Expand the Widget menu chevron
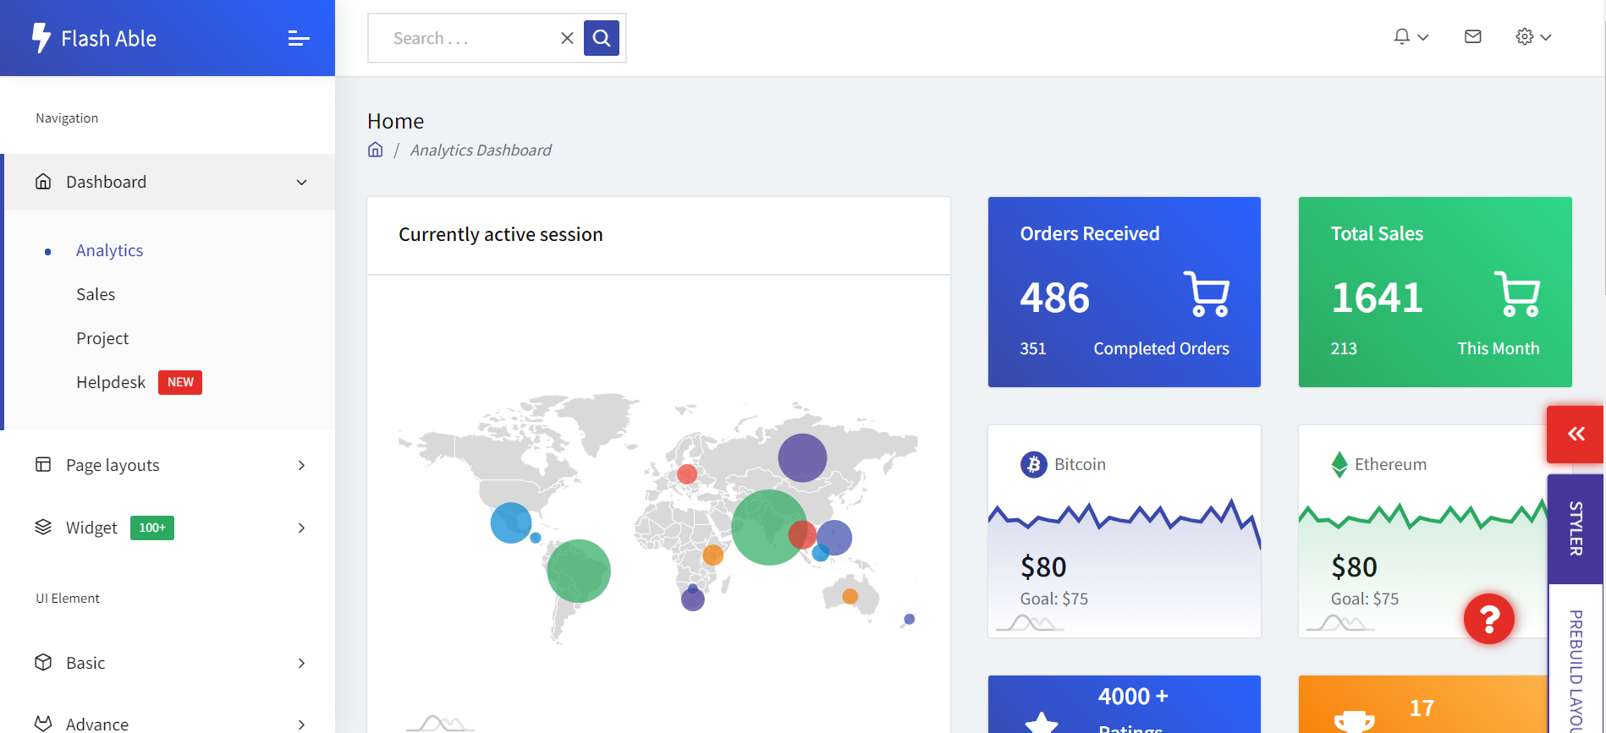The height and width of the screenshot is (733, 1606). click(x=302, y=528)
